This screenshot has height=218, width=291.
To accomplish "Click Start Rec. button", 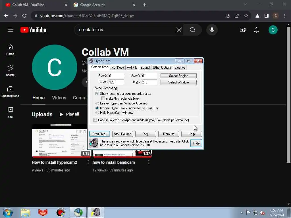I will pos(99,134).
